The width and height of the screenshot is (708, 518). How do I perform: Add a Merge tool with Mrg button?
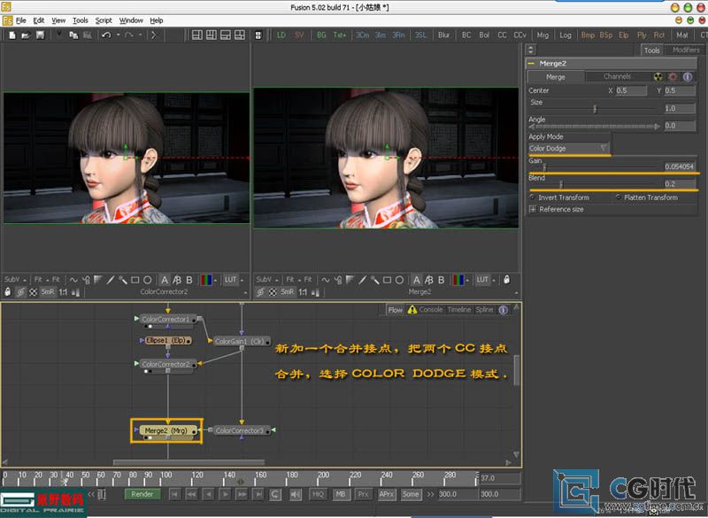coord(543,35)
